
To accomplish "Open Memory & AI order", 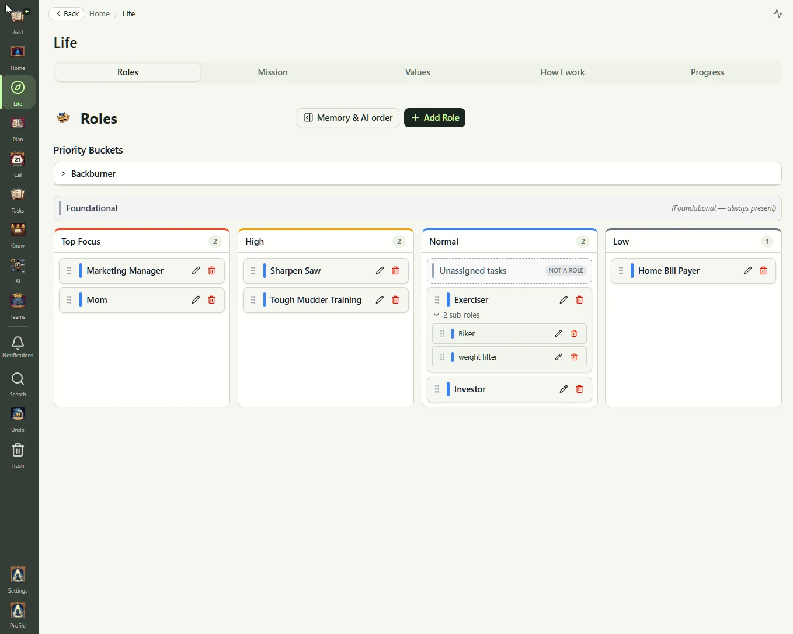I will tap(348, 117).
